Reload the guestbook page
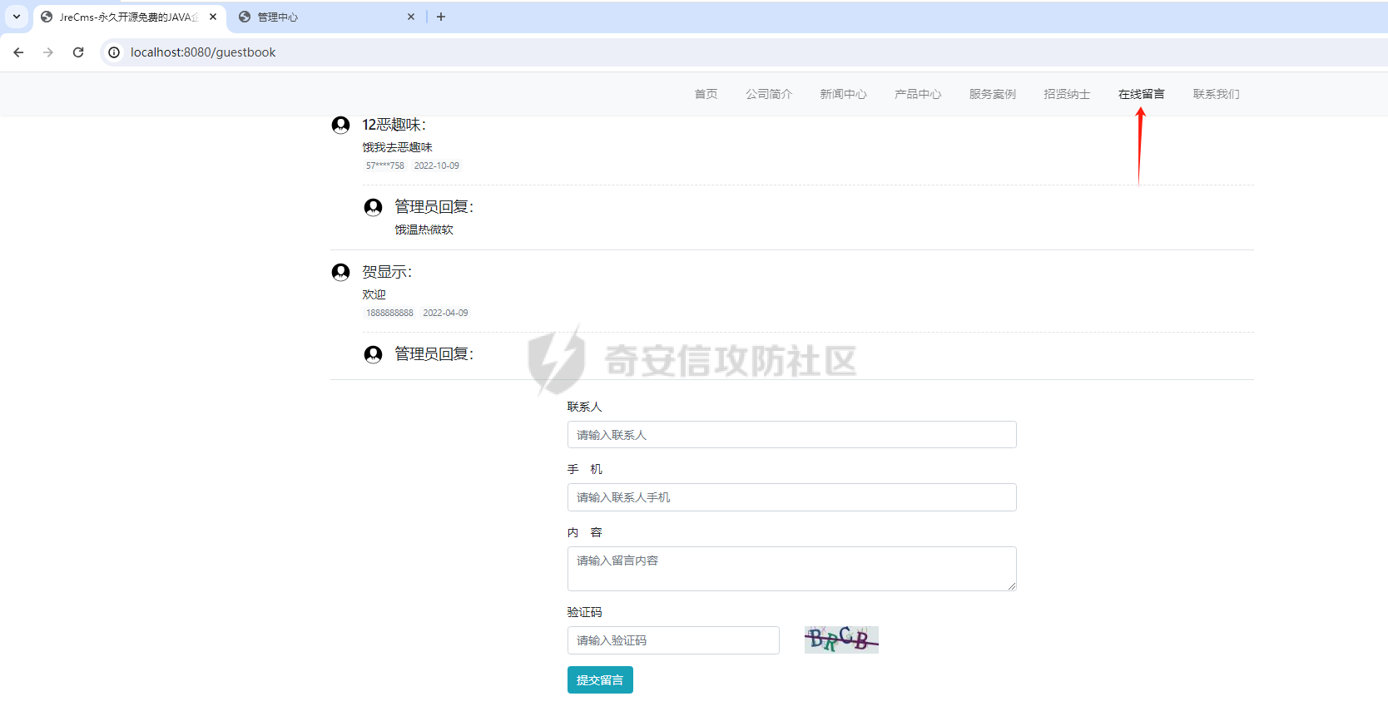Screen dimensions: 1388x721 click(78, 52)
